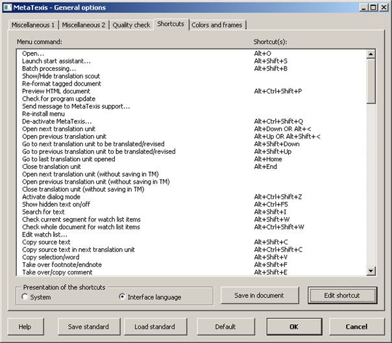The width and height of the screenshot is (392, 343).
Task: Restore settings with the Default button
Action: pyautogui.click(x=225, y=327)
